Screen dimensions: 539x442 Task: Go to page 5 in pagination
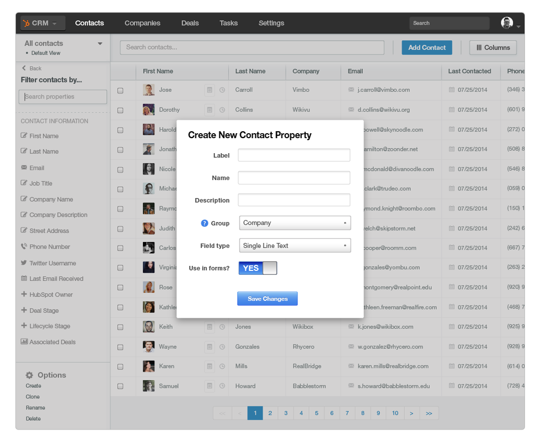(316, 413)
